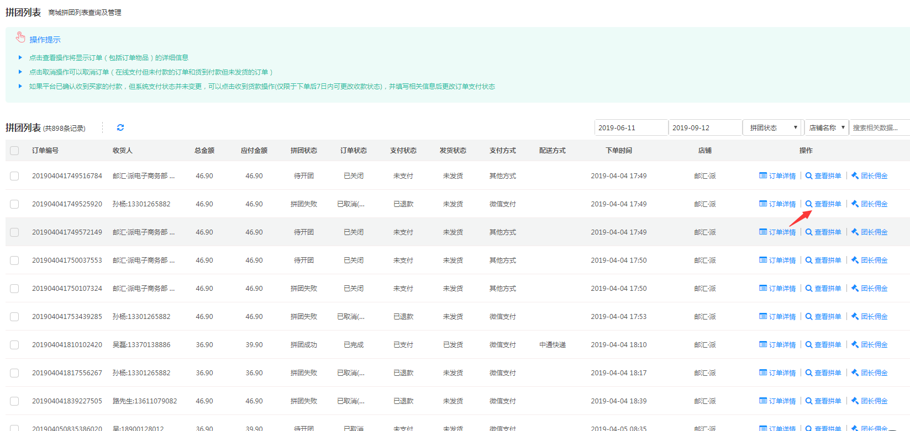Open the 店铺名称 dropdown

click(826, 127)
